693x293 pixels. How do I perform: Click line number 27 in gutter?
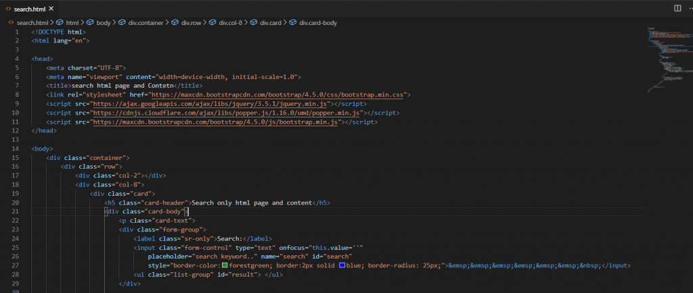pos(16,266)
